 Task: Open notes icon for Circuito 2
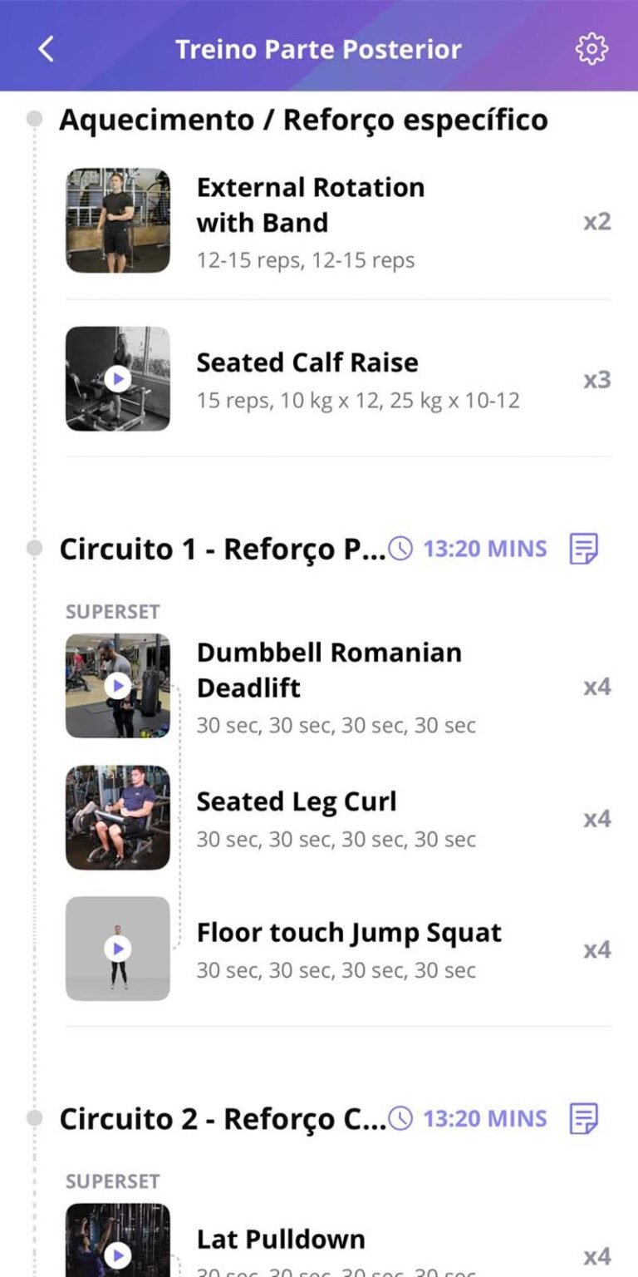583,1118
